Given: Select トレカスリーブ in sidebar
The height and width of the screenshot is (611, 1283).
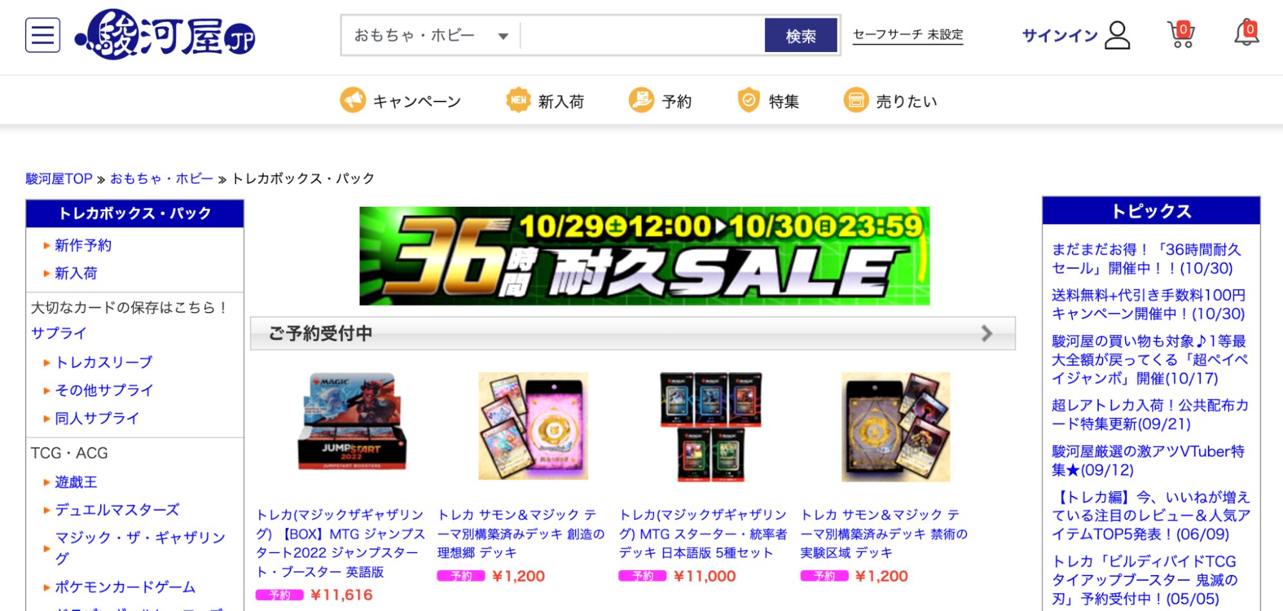Looking at the screenshot, I should 103,363.
